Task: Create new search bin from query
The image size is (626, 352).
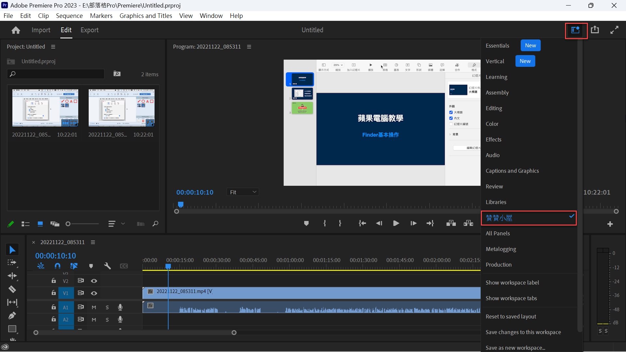Action: point(117,74)
